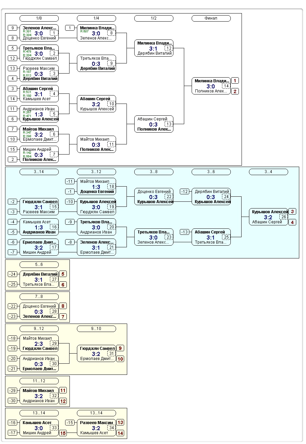The image size is (306, 444).
Task: Click the "3...8" round header
Action: (x=154, y=172)
